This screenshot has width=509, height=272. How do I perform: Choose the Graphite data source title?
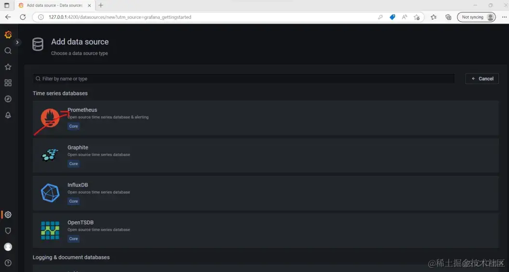point(78,147)
